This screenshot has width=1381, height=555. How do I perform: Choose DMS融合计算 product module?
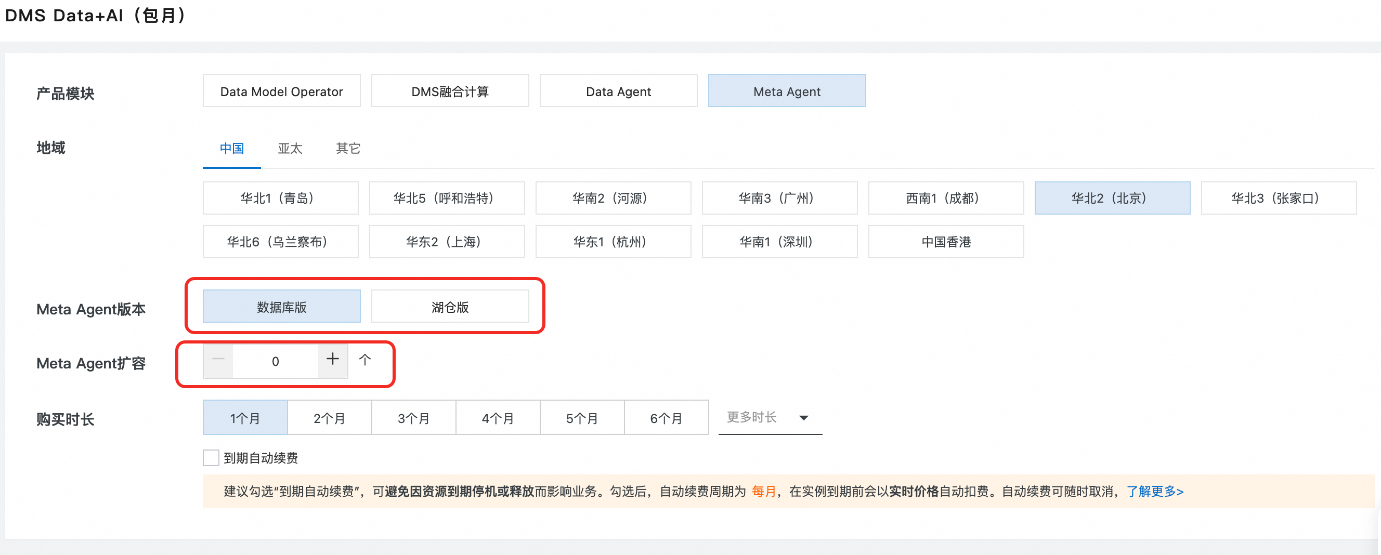pos(450,91)
